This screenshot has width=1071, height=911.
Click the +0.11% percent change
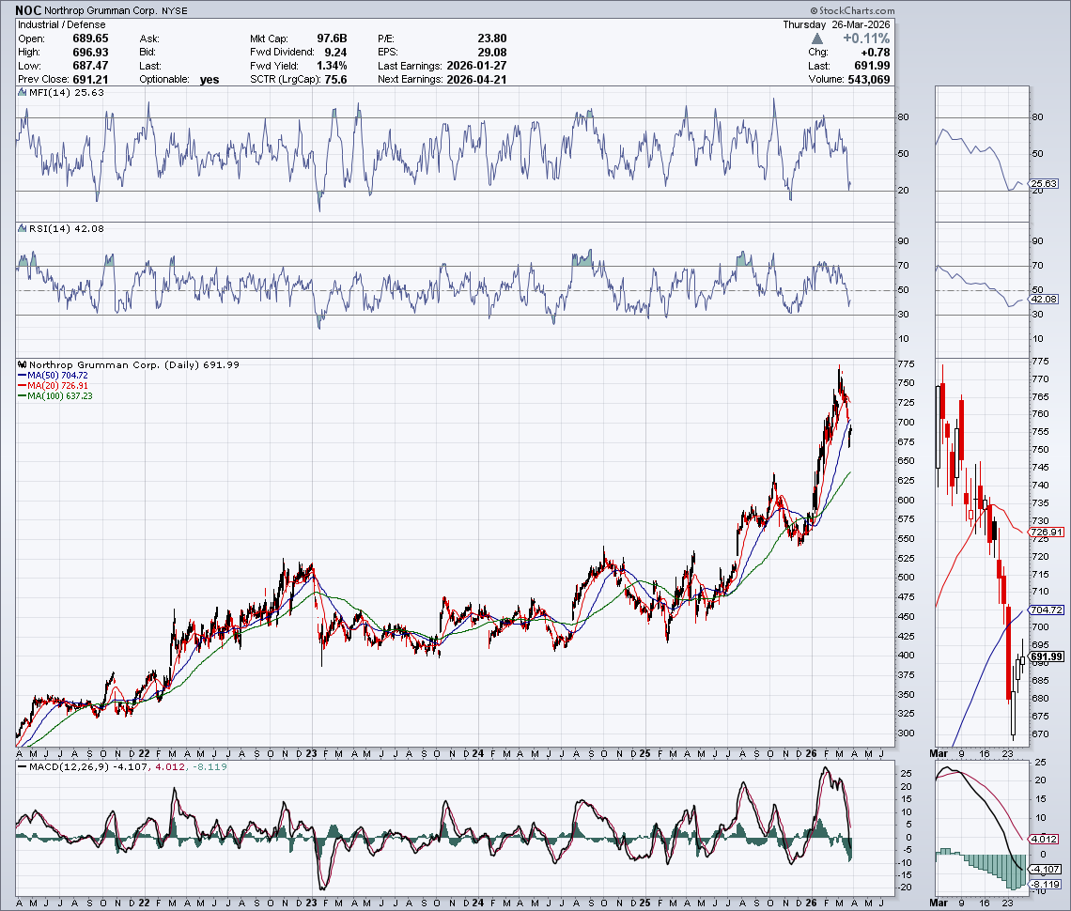click(866, 39)
